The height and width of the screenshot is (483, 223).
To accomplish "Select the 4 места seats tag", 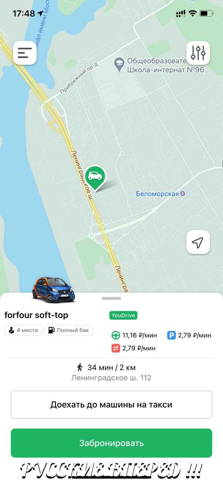I will [x=23, y=330].
